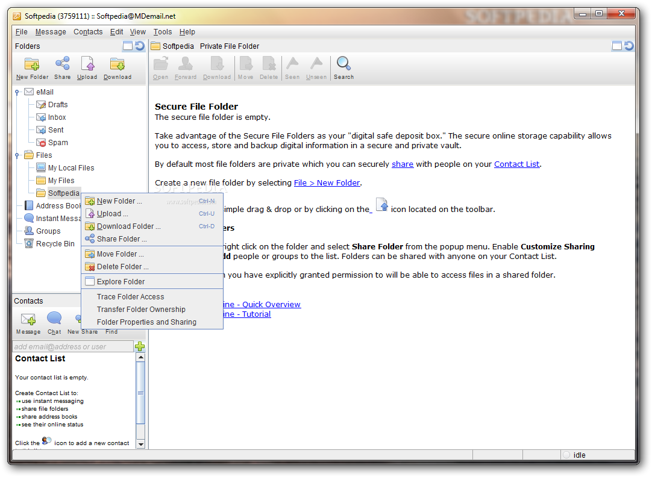The image size is (652, 477).
Task: Start a Chat via the Contacts toolbar icon
Action: pos(54,318)
